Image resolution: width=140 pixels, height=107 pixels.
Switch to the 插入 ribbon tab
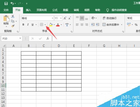point(28,10)
